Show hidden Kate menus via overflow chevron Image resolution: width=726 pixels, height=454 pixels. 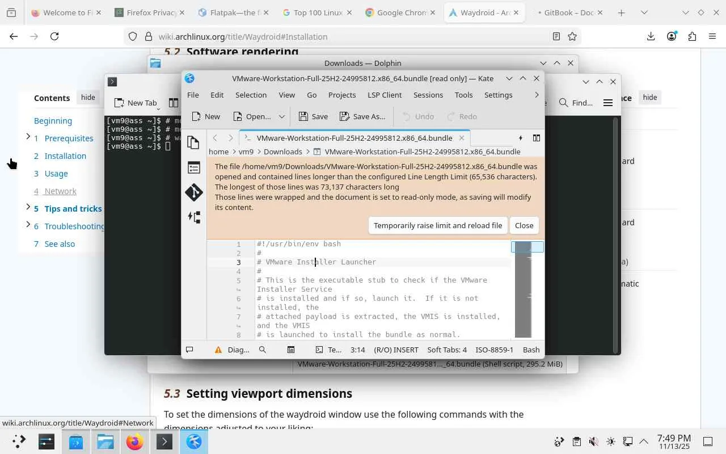(x=537, y=95)
